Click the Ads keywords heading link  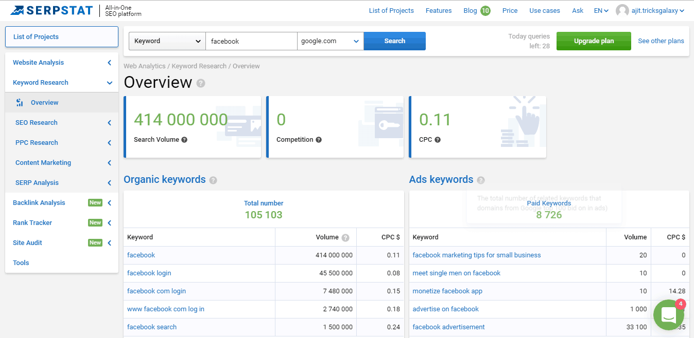point(441,180)
